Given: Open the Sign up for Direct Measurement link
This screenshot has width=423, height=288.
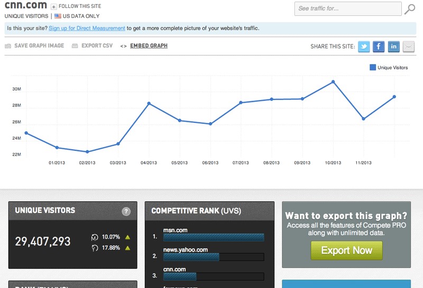Looking at the screenshot, I should pos(87,28).
